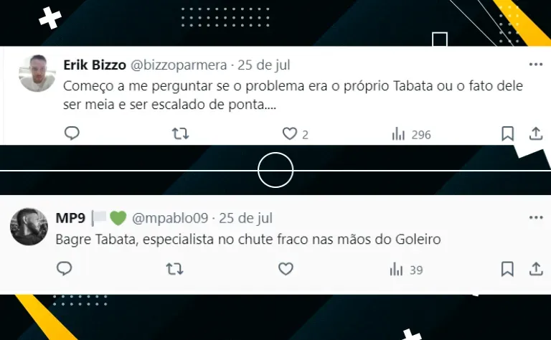Open more options on Erik Bizzo's tweet
Viewport: 551px width, 340px height.
[536, 65]
